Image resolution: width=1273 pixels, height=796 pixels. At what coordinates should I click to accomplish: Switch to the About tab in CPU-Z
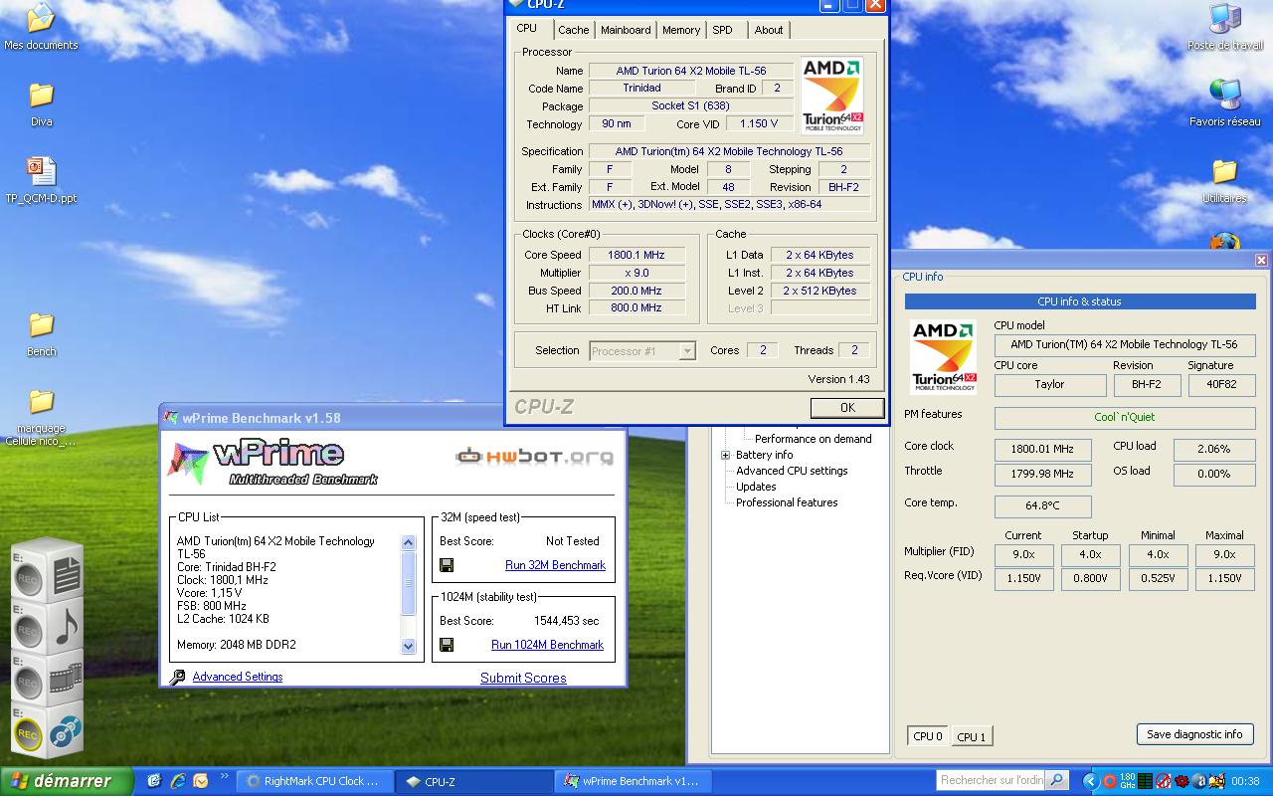coord(769,30)
